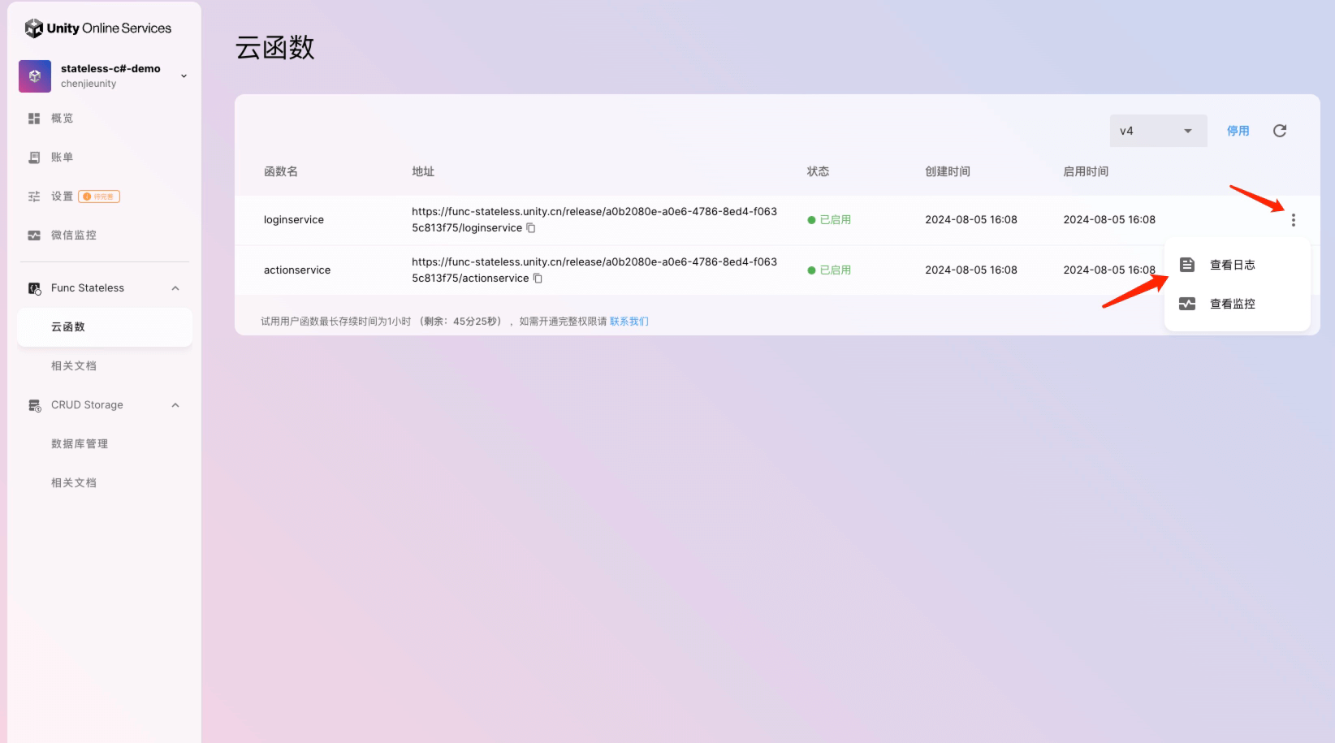Open 相关文档 under Func Stateless
1335x743 pixels.
click(74, 366)
